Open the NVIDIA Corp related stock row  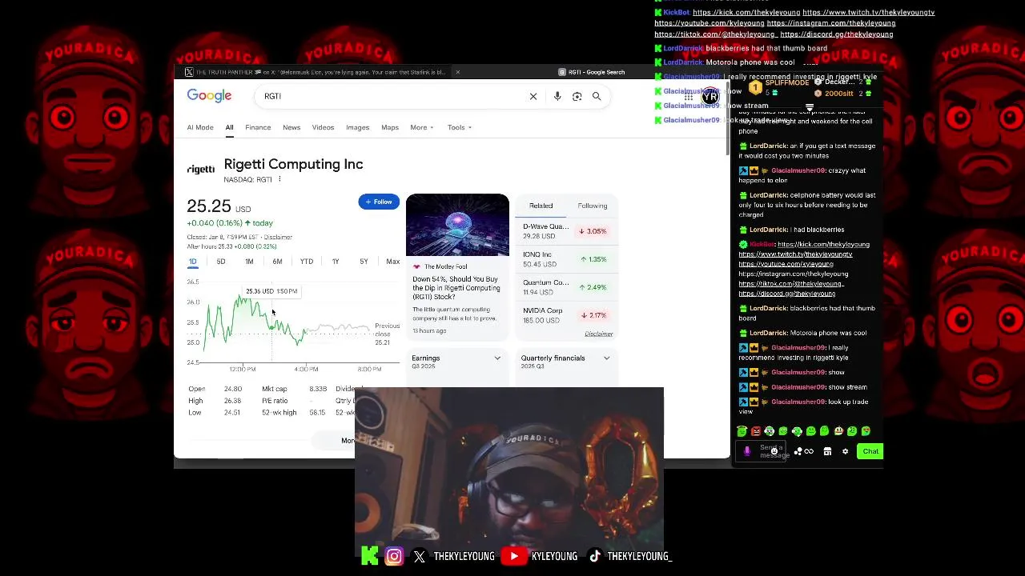[x=566, y=315]
